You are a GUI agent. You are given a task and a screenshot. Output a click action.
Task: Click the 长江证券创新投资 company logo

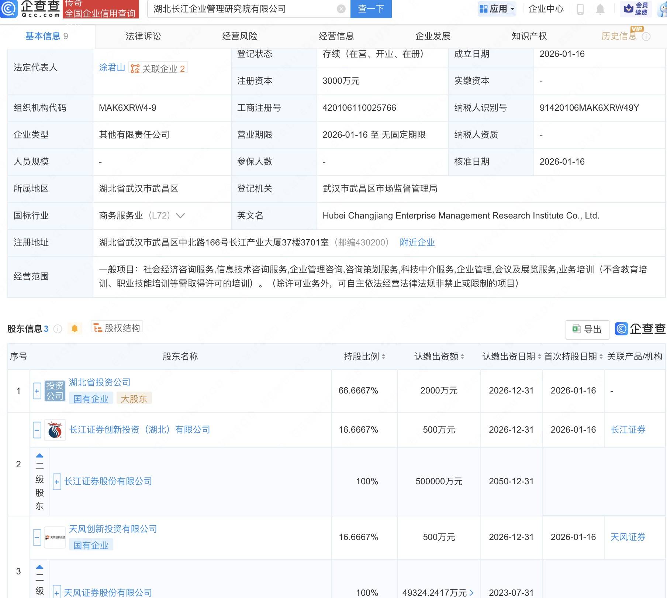(x=55, y=429)
